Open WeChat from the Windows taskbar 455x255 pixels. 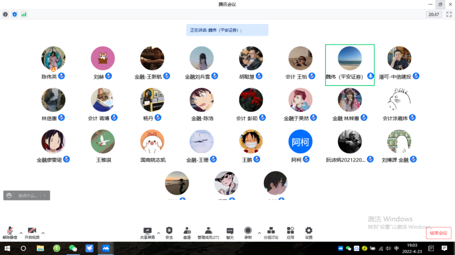tap(73, 248)
